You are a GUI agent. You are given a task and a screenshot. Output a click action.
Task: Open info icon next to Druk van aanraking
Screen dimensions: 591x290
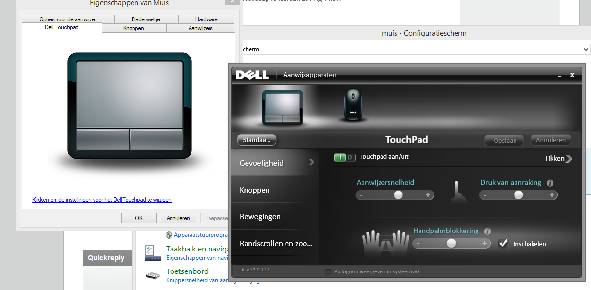pos(550,183)
